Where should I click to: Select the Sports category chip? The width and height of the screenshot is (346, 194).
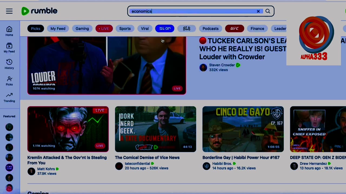coord(125,29)
